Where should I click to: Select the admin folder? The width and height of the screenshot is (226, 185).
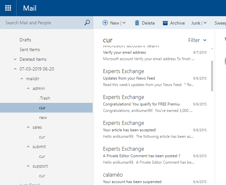[39, 88]
